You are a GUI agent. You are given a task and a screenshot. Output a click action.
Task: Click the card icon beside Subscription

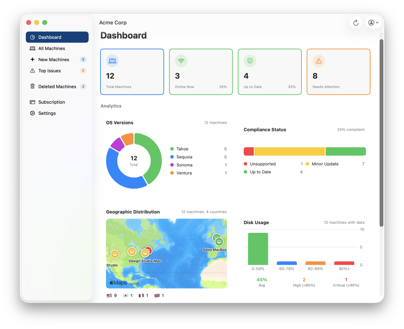coord(32,102)
